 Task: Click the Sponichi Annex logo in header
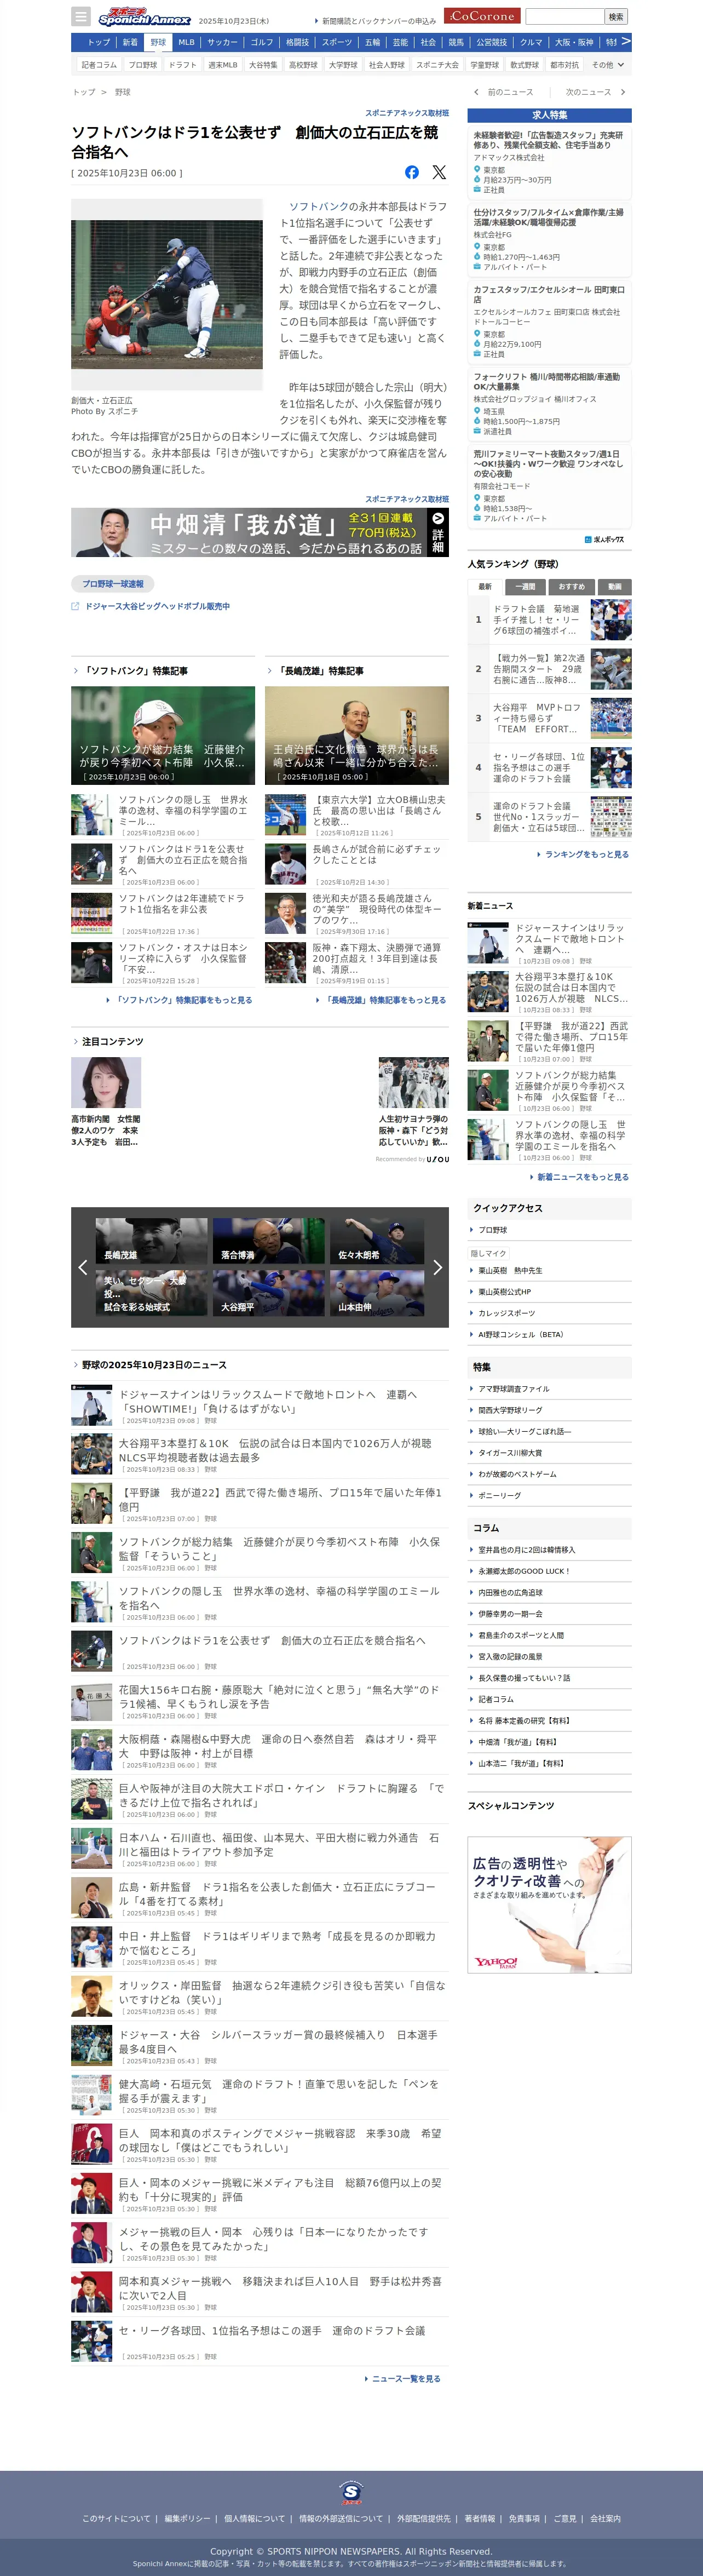pos(144,16)
